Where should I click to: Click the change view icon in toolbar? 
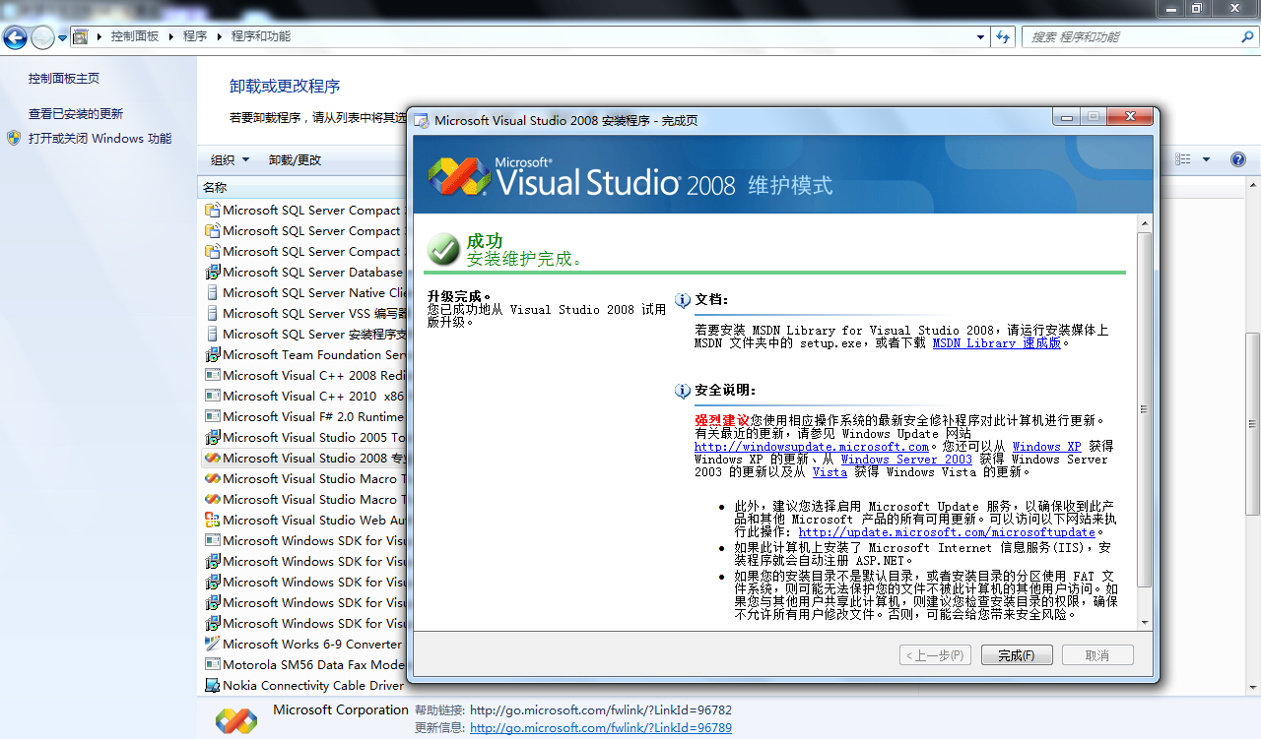pos(1182,159)
